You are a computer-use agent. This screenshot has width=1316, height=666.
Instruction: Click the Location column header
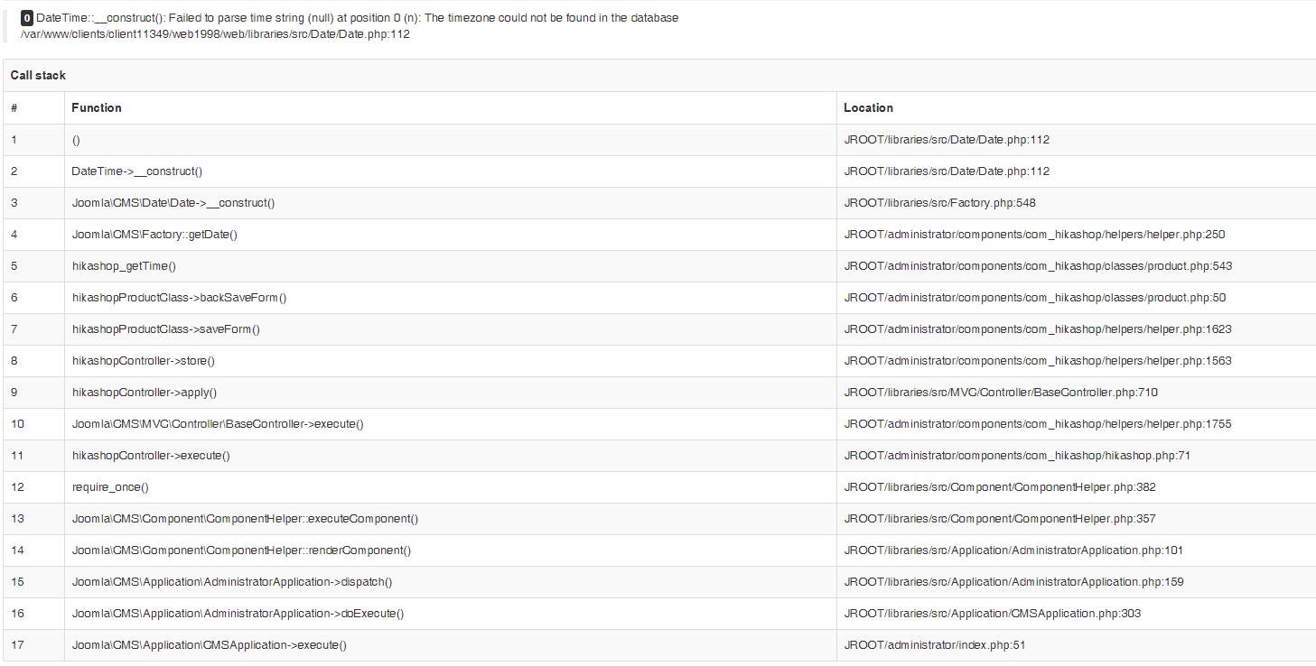tap(868, 107)
